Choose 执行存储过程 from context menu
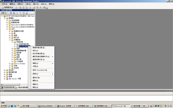The image size is (173, 108). coord(41,53)
